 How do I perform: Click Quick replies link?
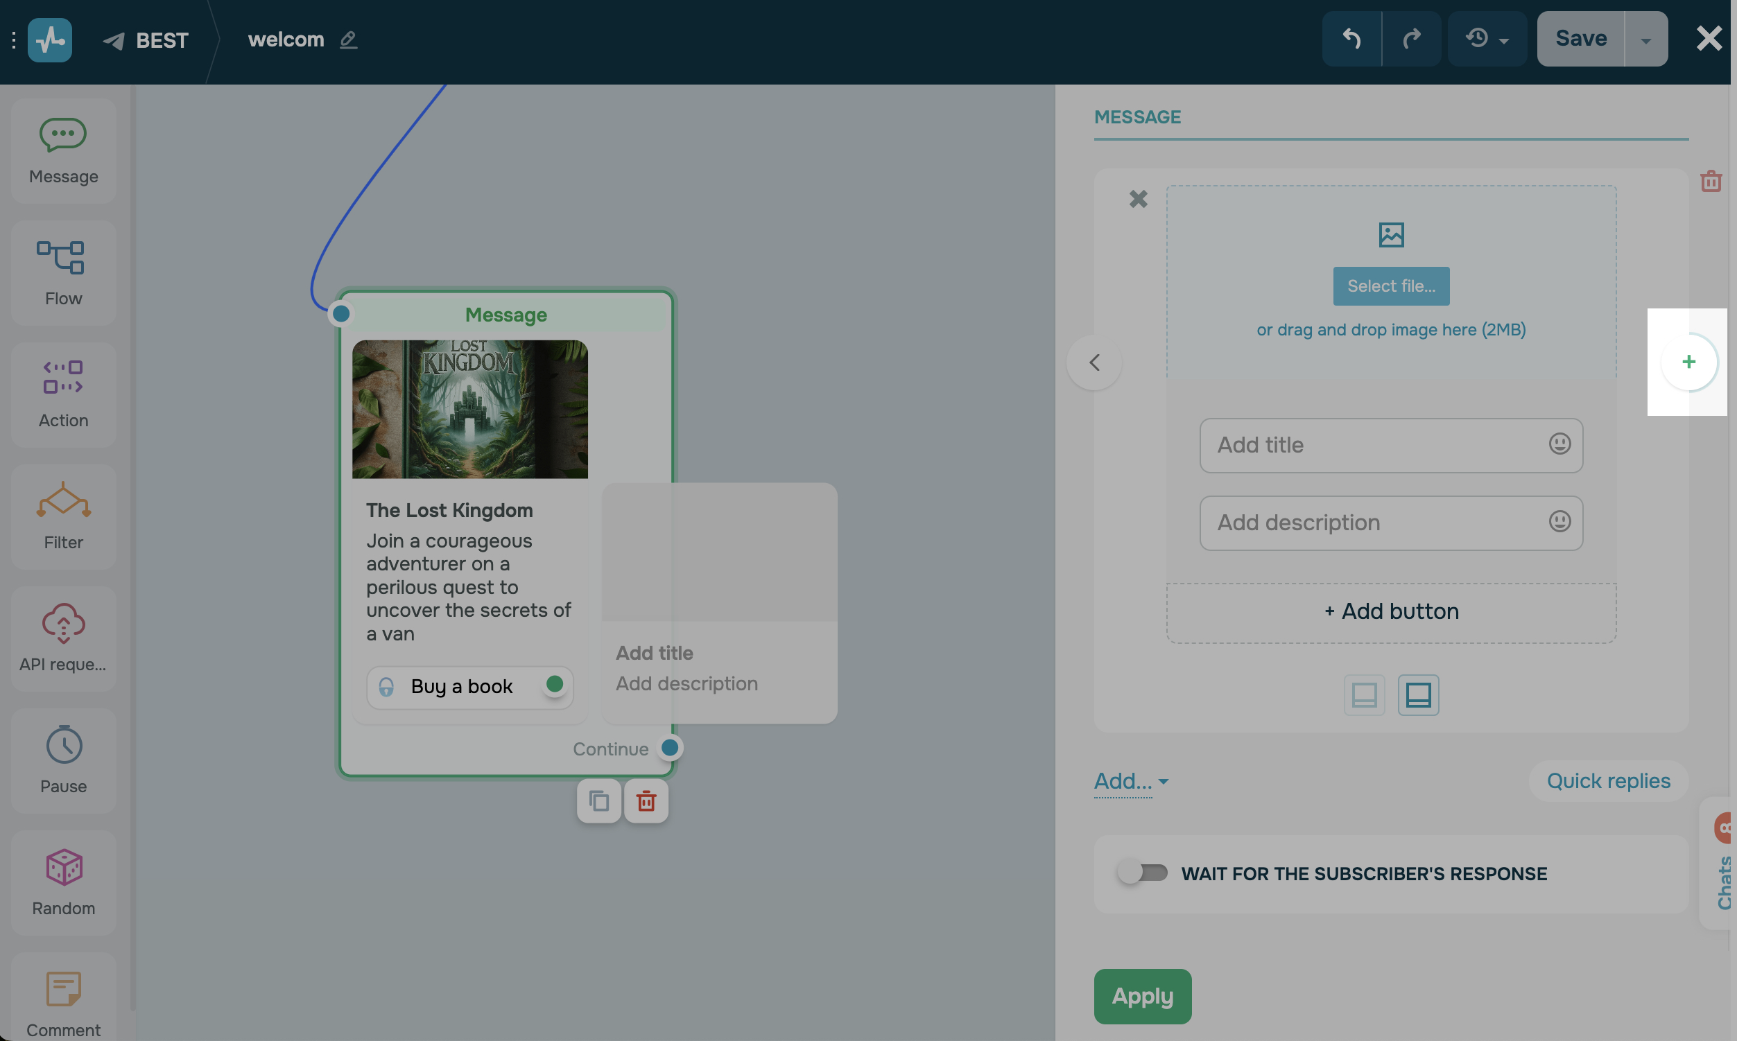pyautogui.click(x=1608, y=780)
